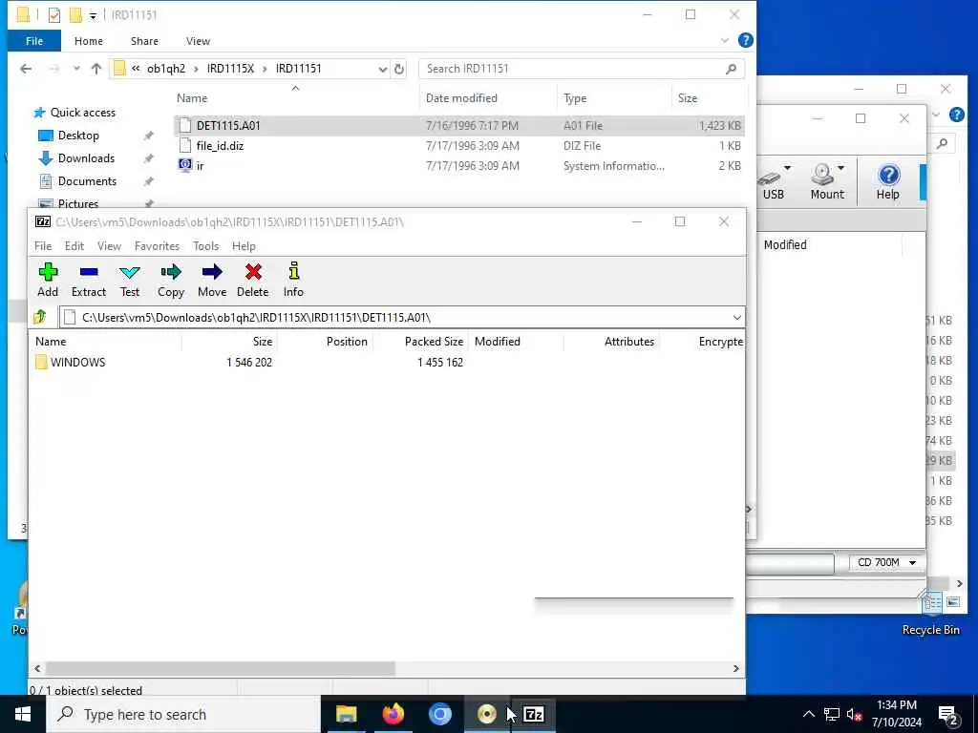Expand Explorer address bar history dropdown
This screenshot has height=733, width=978.
(x=382, y=69)
